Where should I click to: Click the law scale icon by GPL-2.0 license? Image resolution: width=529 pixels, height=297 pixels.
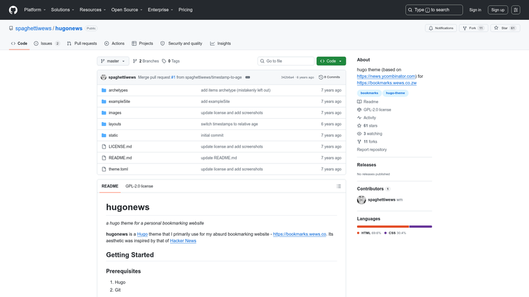(359, 110)
